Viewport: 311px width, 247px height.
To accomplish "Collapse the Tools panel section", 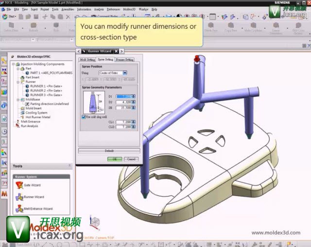I will (69, 165).
